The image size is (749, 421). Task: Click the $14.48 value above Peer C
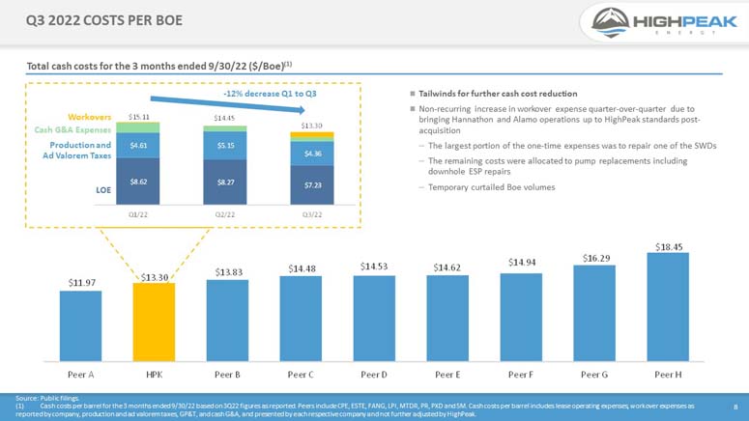point(302,268)
